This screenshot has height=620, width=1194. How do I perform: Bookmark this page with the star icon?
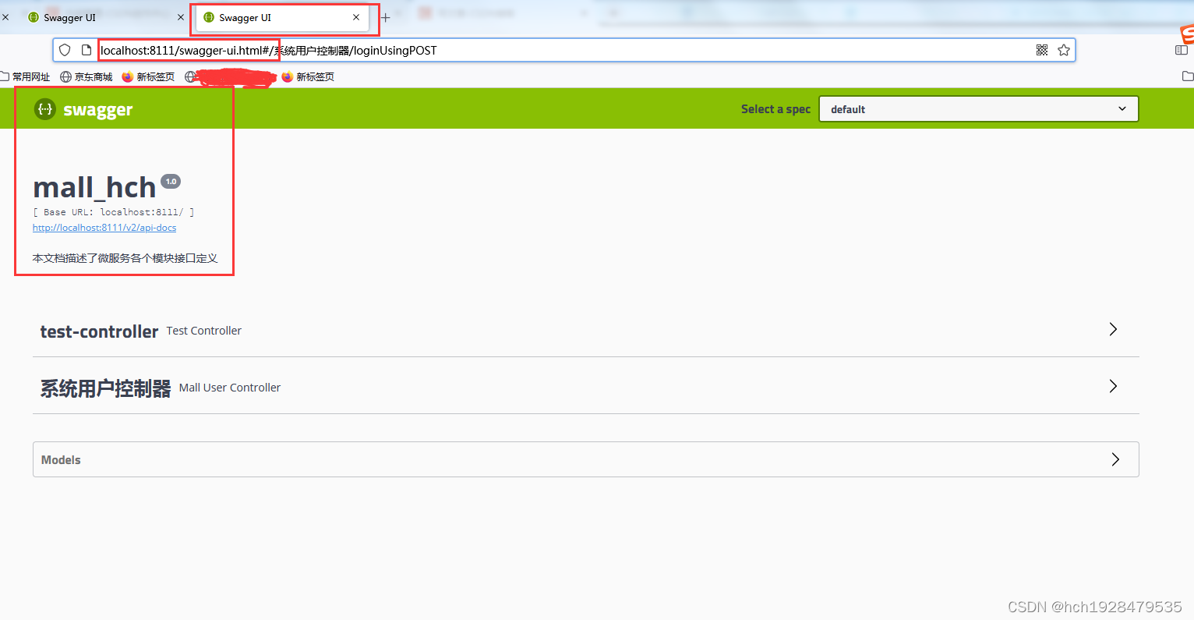(x=1064, y=50)
